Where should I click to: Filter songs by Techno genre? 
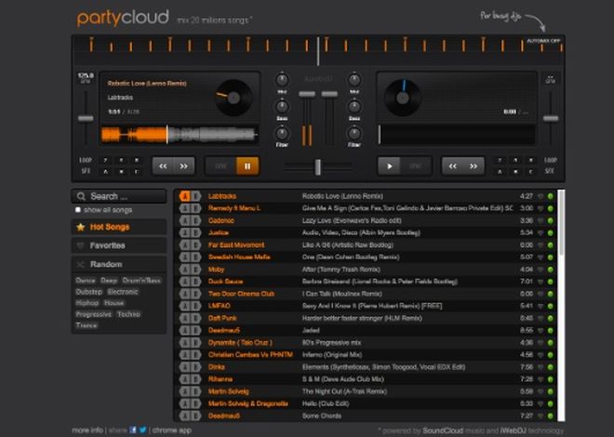(128, 314)
